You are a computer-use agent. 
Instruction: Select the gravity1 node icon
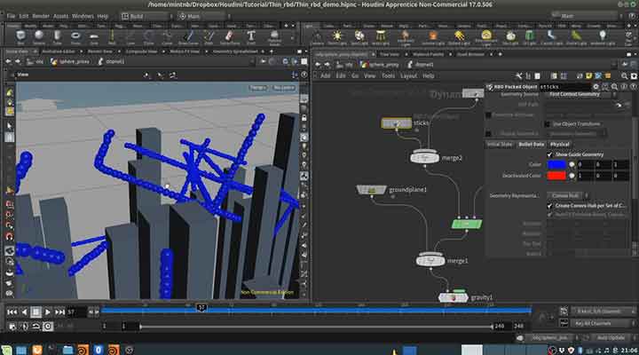click(x=454, y=298)
